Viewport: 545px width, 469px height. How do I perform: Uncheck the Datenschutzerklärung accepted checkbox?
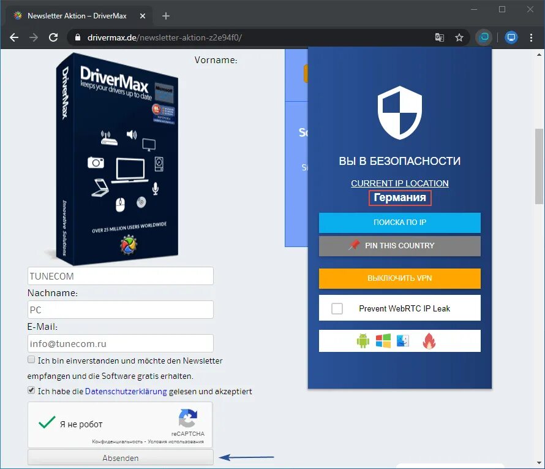[x=31, y=390]
